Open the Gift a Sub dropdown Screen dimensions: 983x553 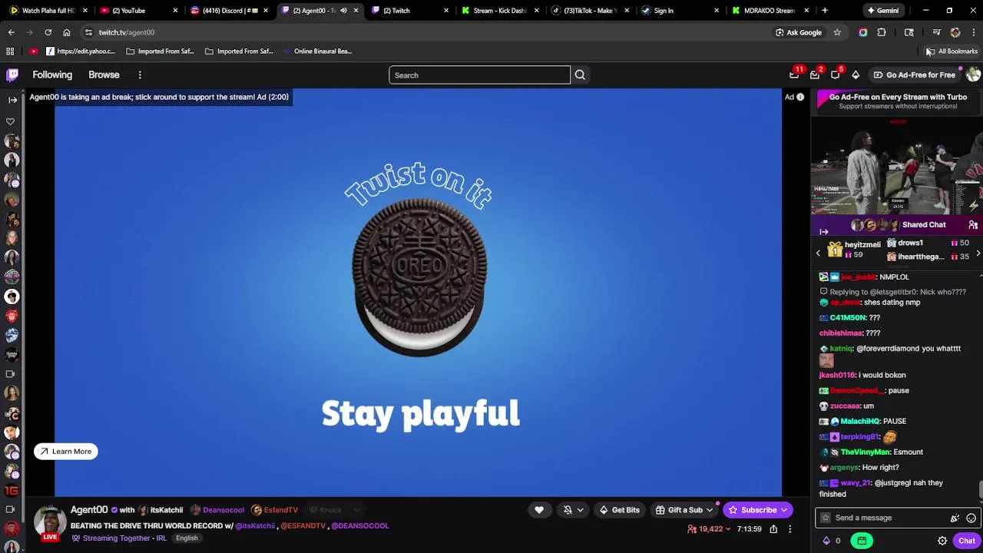(684, 510)
